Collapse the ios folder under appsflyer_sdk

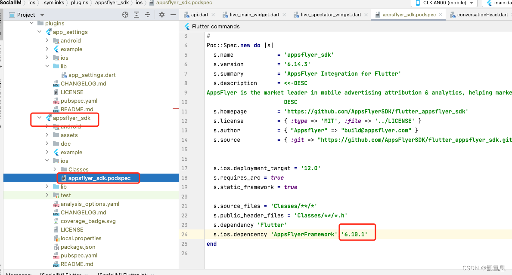tap(47, 161)
